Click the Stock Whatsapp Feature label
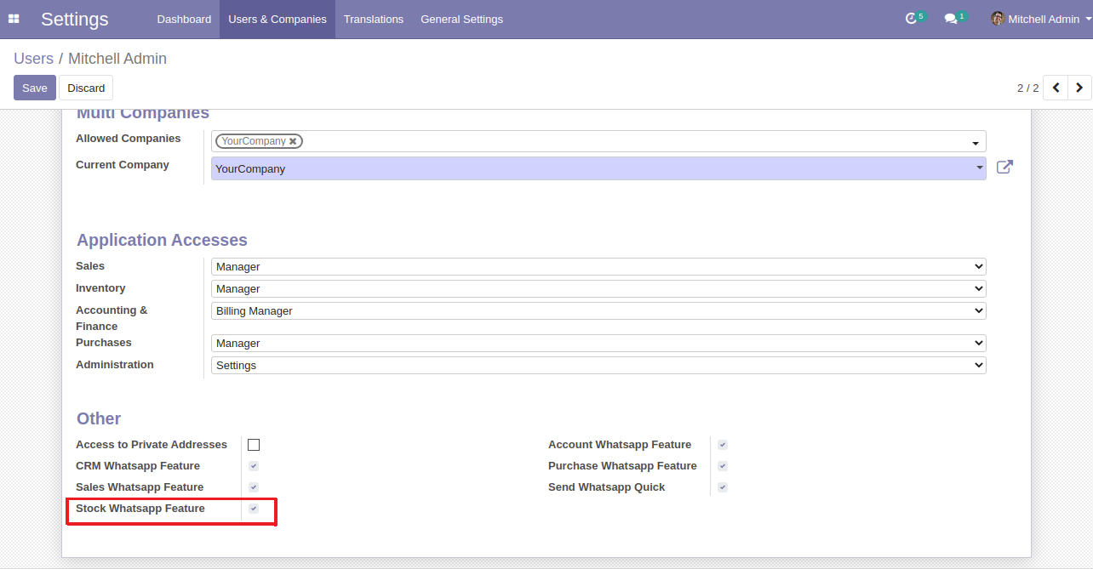This screenshot has width=1093, height=569. pos(140,509)
